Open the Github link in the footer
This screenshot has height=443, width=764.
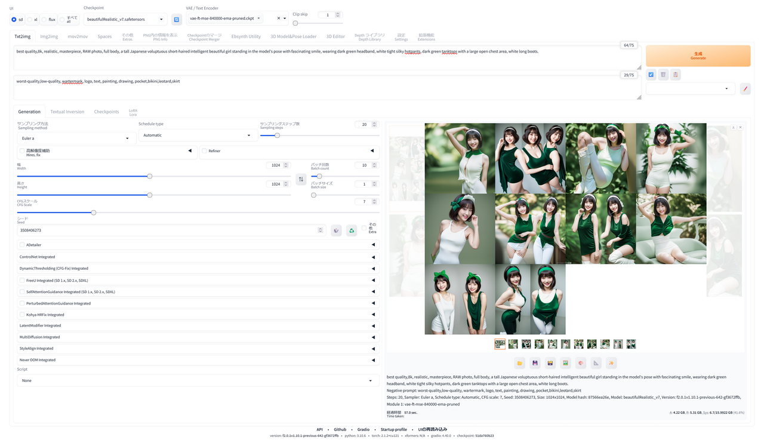[340, 429]
